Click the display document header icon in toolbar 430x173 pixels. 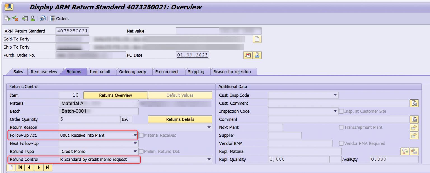(7, 18)
